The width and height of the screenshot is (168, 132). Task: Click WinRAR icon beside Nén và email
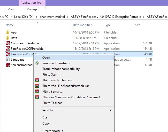pos(37,91)
